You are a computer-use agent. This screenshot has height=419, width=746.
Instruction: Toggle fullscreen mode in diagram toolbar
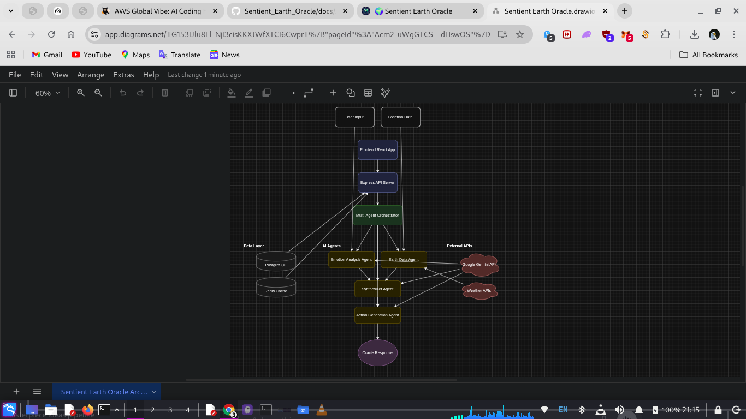[x=697, y=93]
